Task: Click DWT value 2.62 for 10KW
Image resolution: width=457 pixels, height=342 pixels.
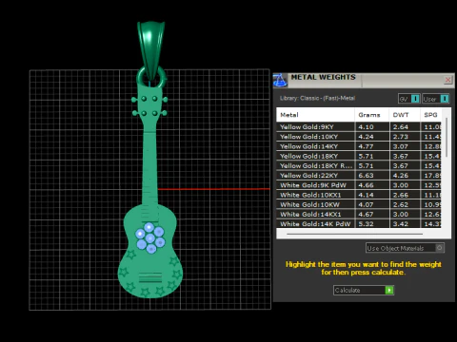Action: pyautogui.click(x=401, y=205)
